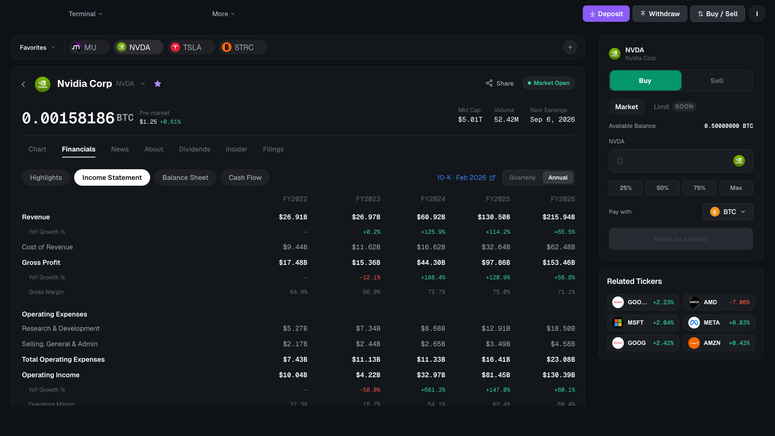
Task: Click the Deposit button
Action: pyautogui.click(x=606, y=14)
